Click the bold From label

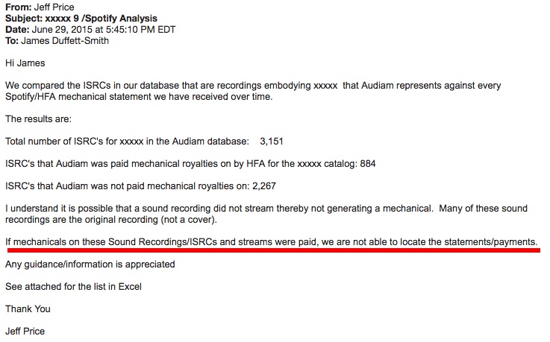pos(18,7)
